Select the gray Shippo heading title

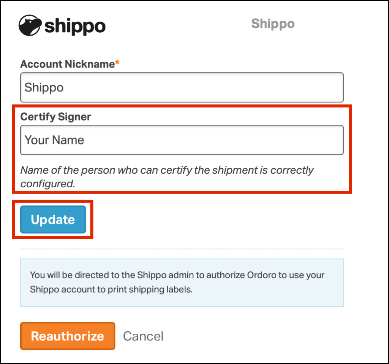click(x=273, y=24)
